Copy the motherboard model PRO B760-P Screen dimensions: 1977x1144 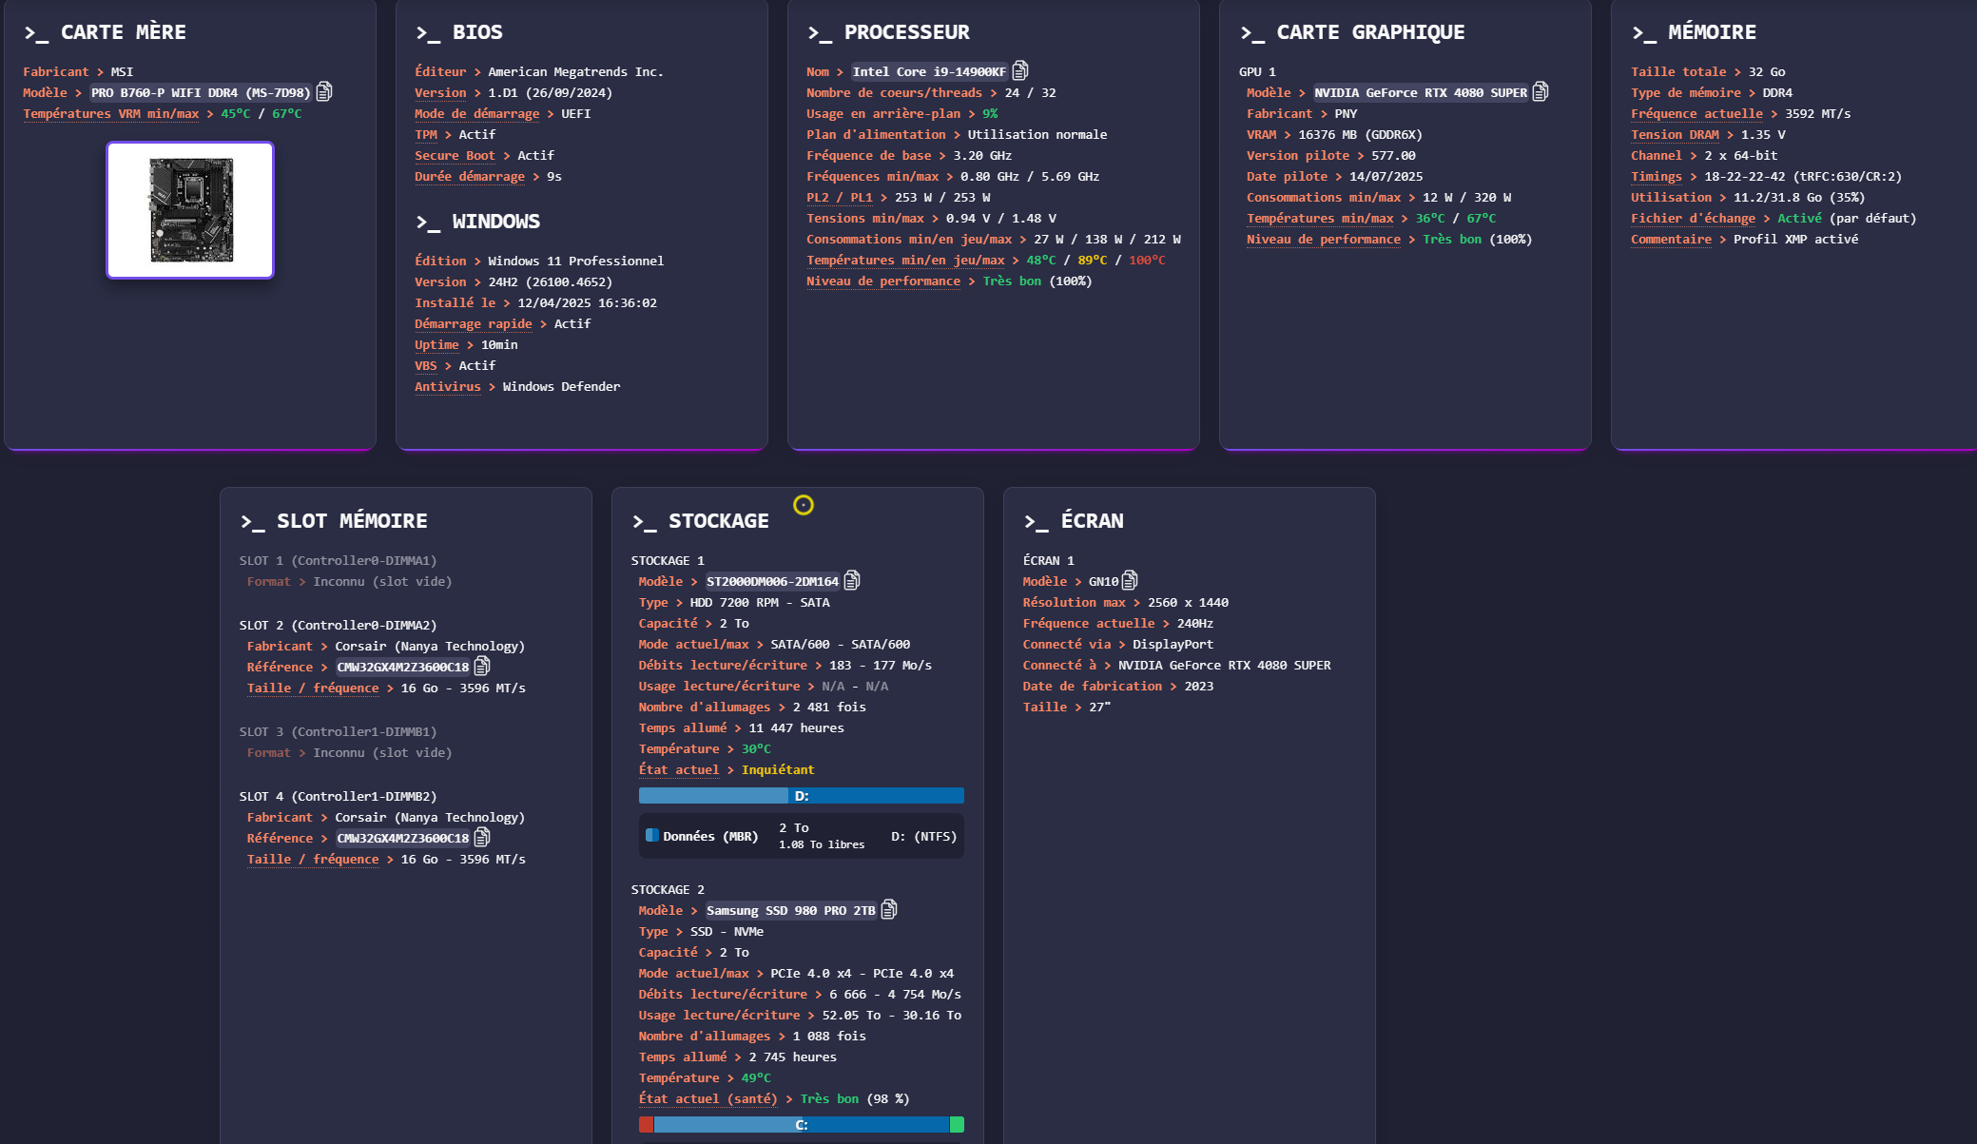click(324, 91)
